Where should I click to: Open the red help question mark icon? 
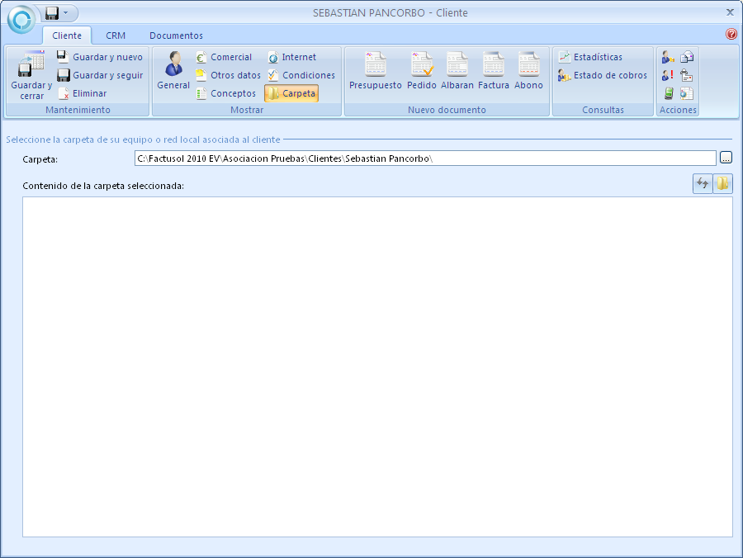[731, 34]
